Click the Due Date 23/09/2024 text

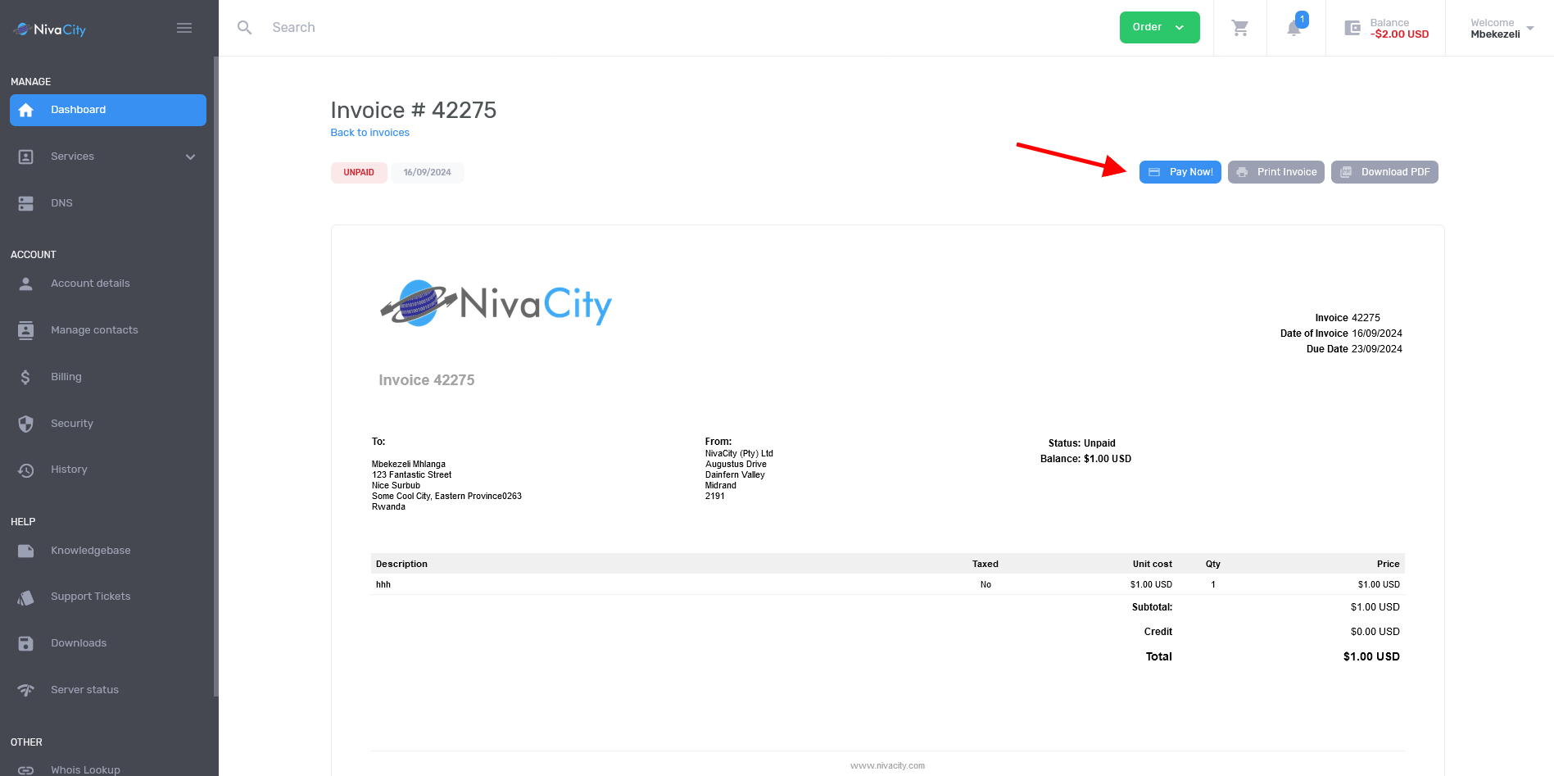tap(1354, 349)
